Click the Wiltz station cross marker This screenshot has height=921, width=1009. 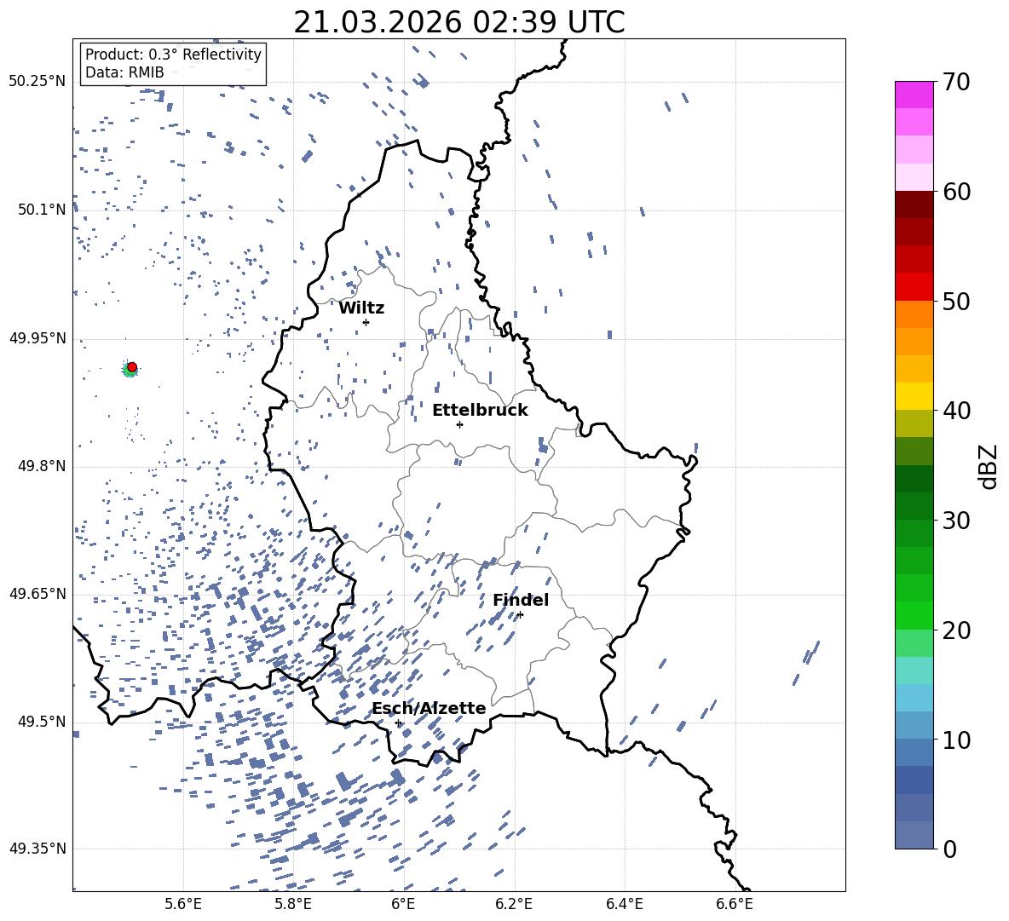point(366,322)
